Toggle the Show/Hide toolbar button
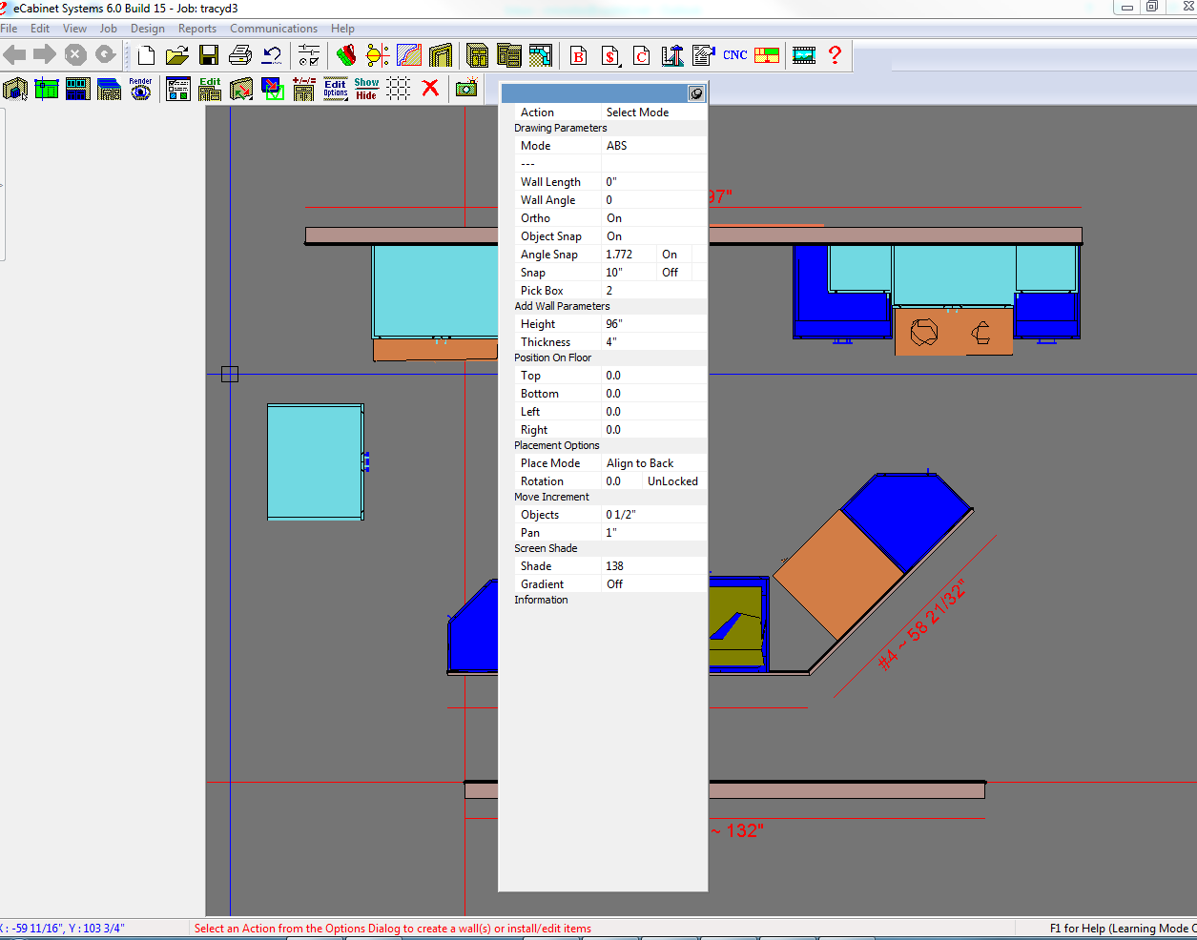This screenshot has width=1197, height=940. 366,89
